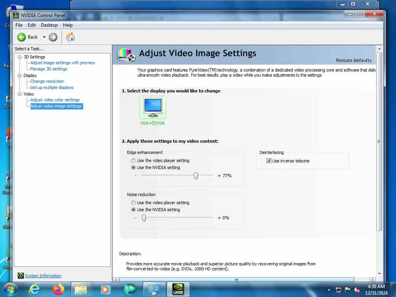This screenshot has height=297, width=396.
Task: Open the Home icon in toolbar
Action: tap(70, 37)
